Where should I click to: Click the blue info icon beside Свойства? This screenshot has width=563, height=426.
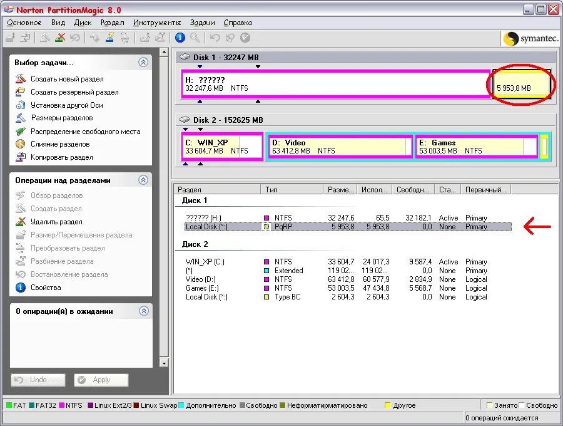click(21, 287)
